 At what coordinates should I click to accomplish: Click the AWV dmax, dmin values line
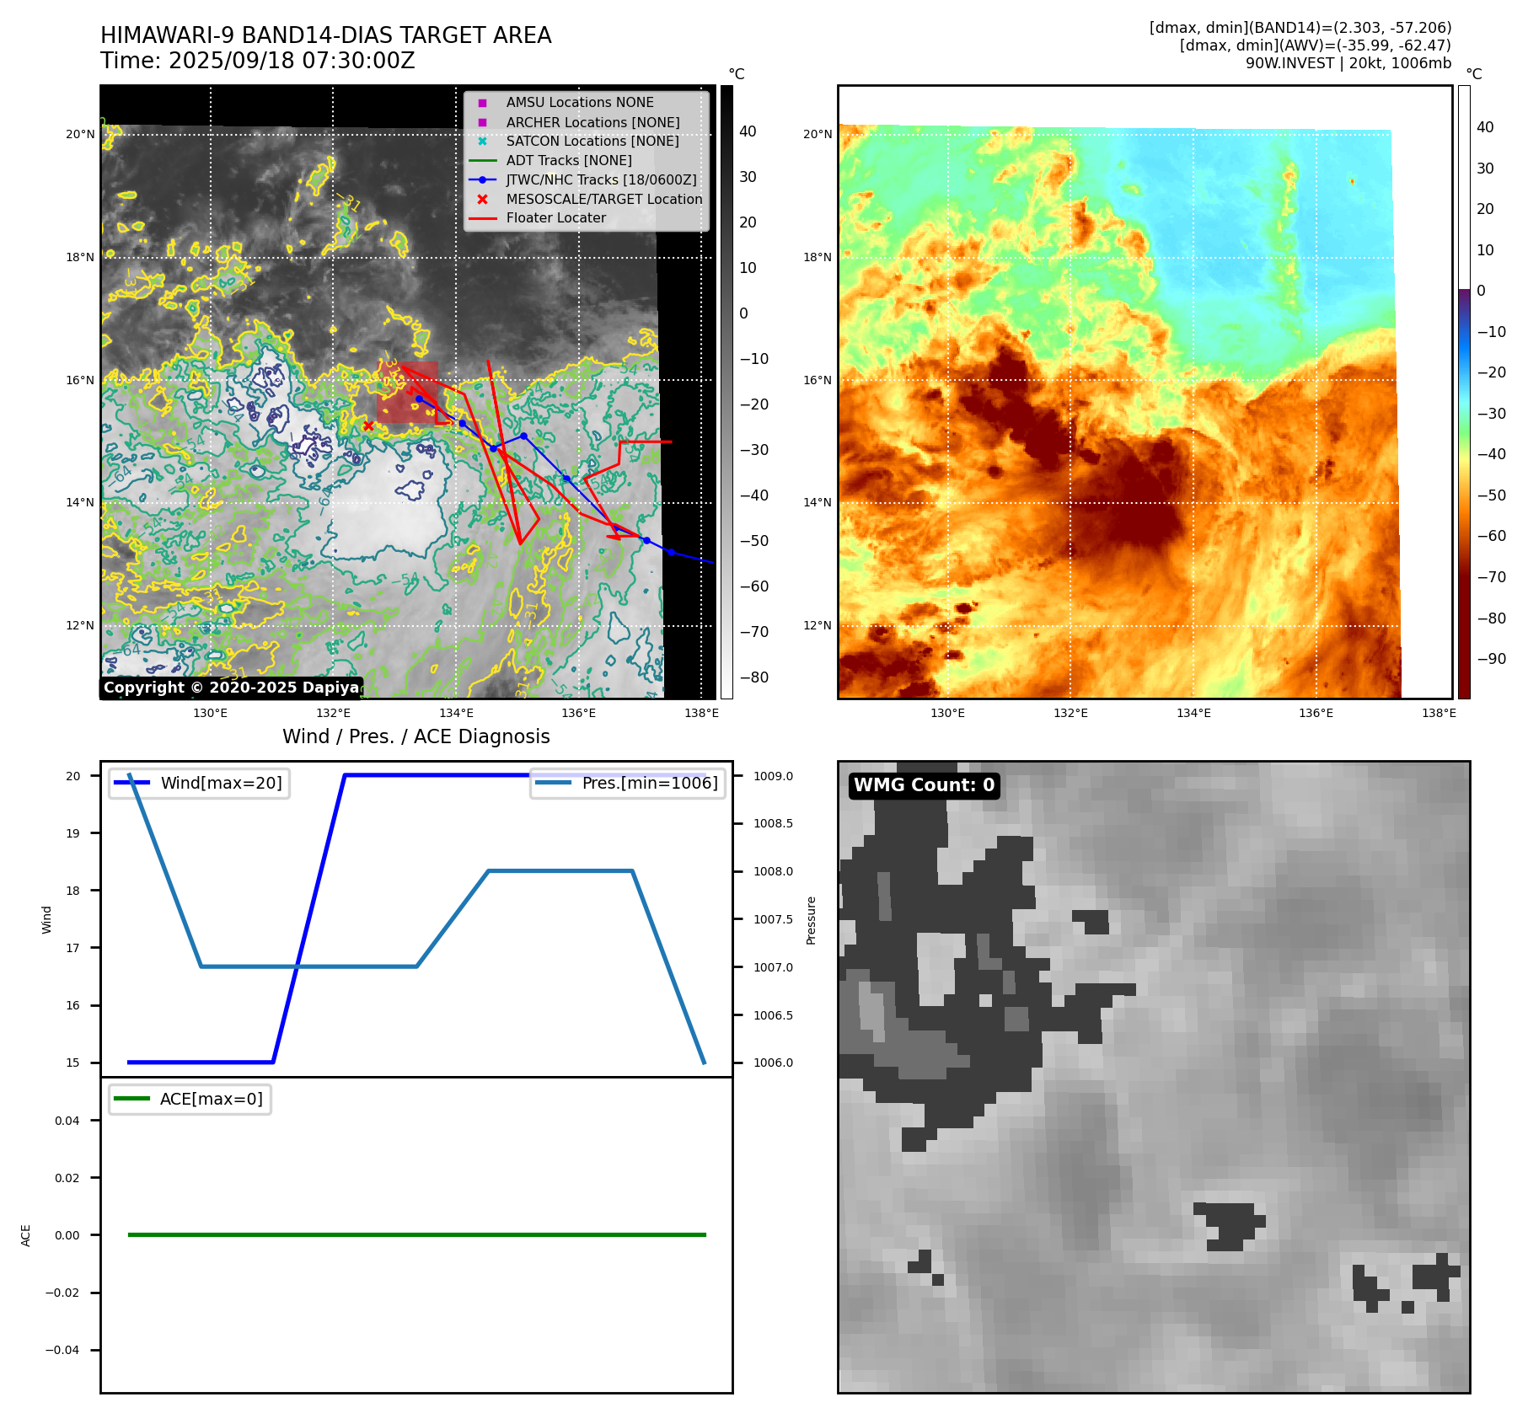(1316, 46)
